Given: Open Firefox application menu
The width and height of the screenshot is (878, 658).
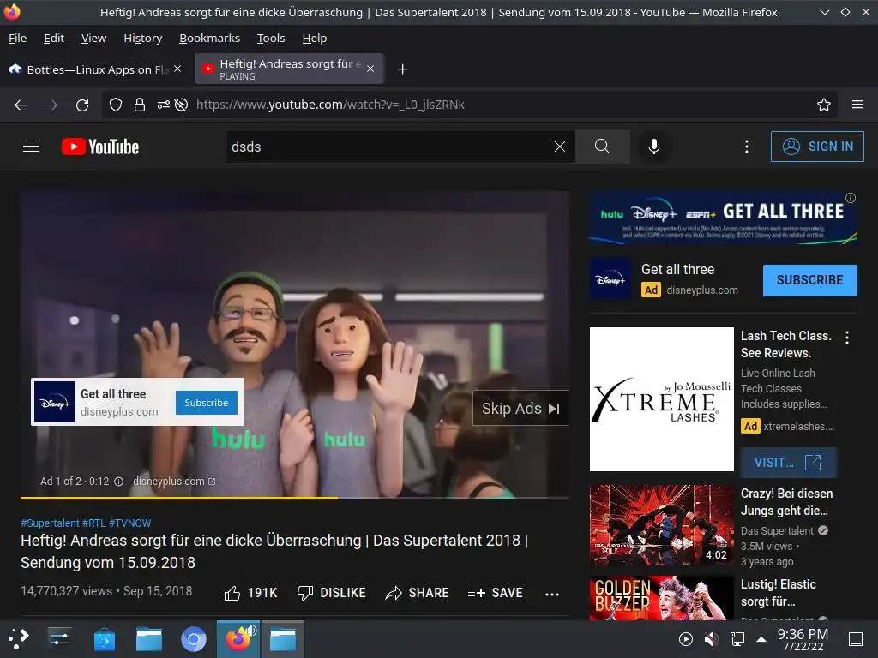Looking at the screenshot, I should pos(857,105).
